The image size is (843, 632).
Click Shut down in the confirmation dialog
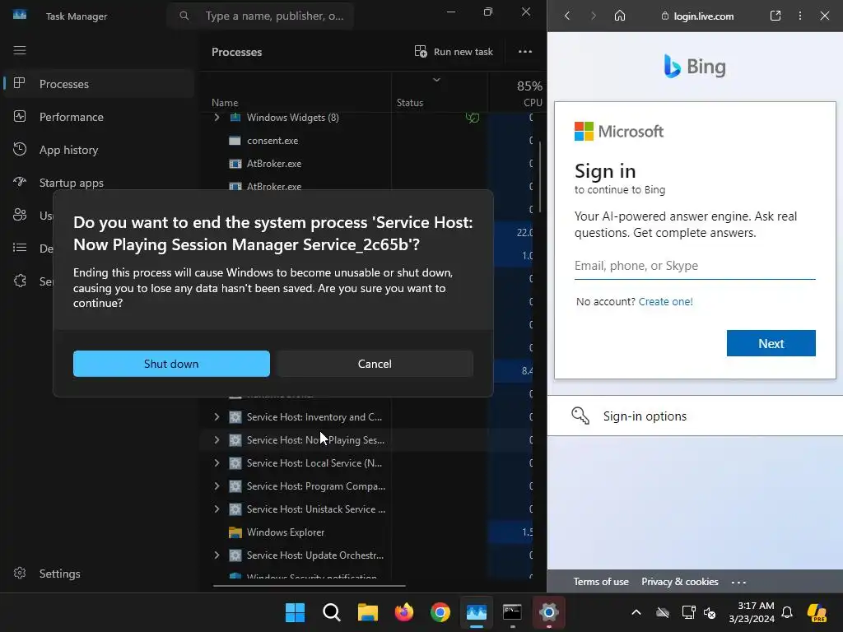pyautogui.click(x=171, y=364)
